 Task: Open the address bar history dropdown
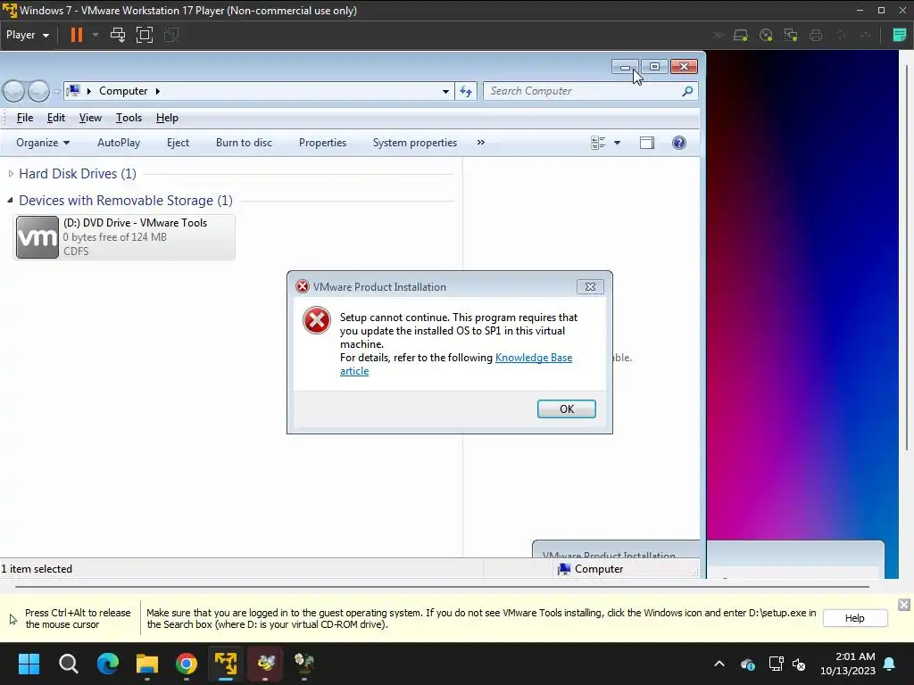click(445, 92)
